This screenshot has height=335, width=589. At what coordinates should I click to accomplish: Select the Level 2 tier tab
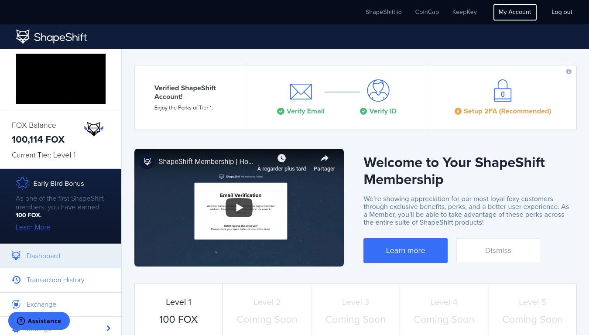267,310
